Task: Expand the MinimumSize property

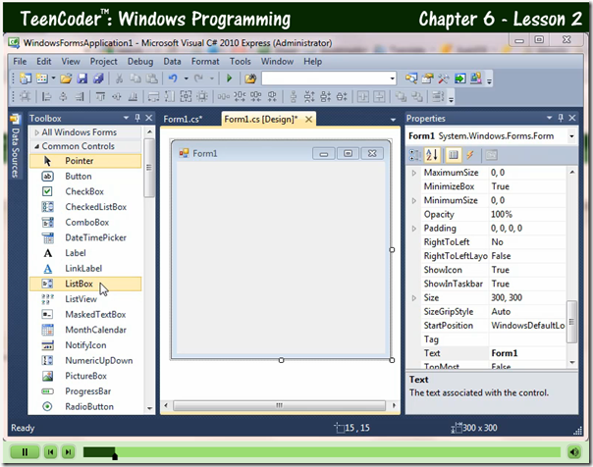Action: pyautogui.click(x=414, y=200)
